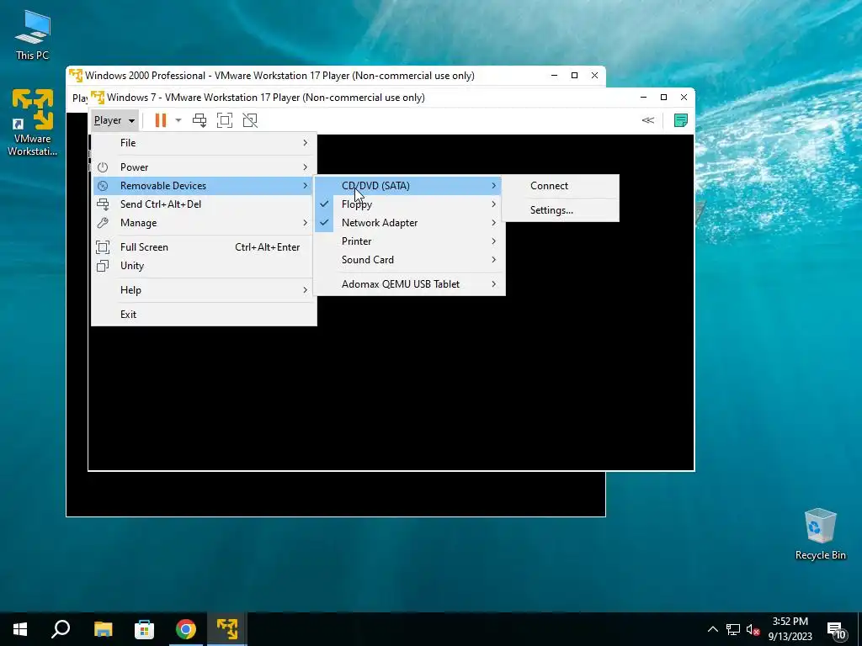Open the File submenu

tap(204, 143)
